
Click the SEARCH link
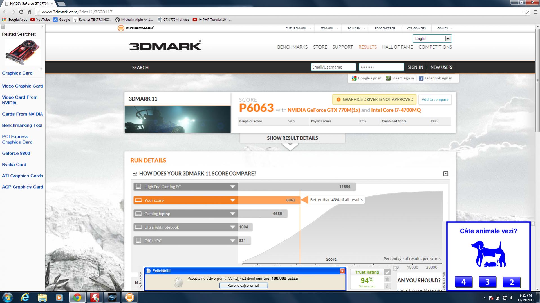(140, 67)
